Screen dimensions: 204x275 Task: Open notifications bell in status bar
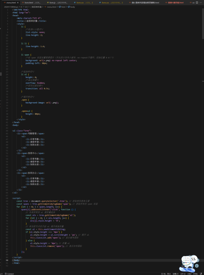click(201, 274)
